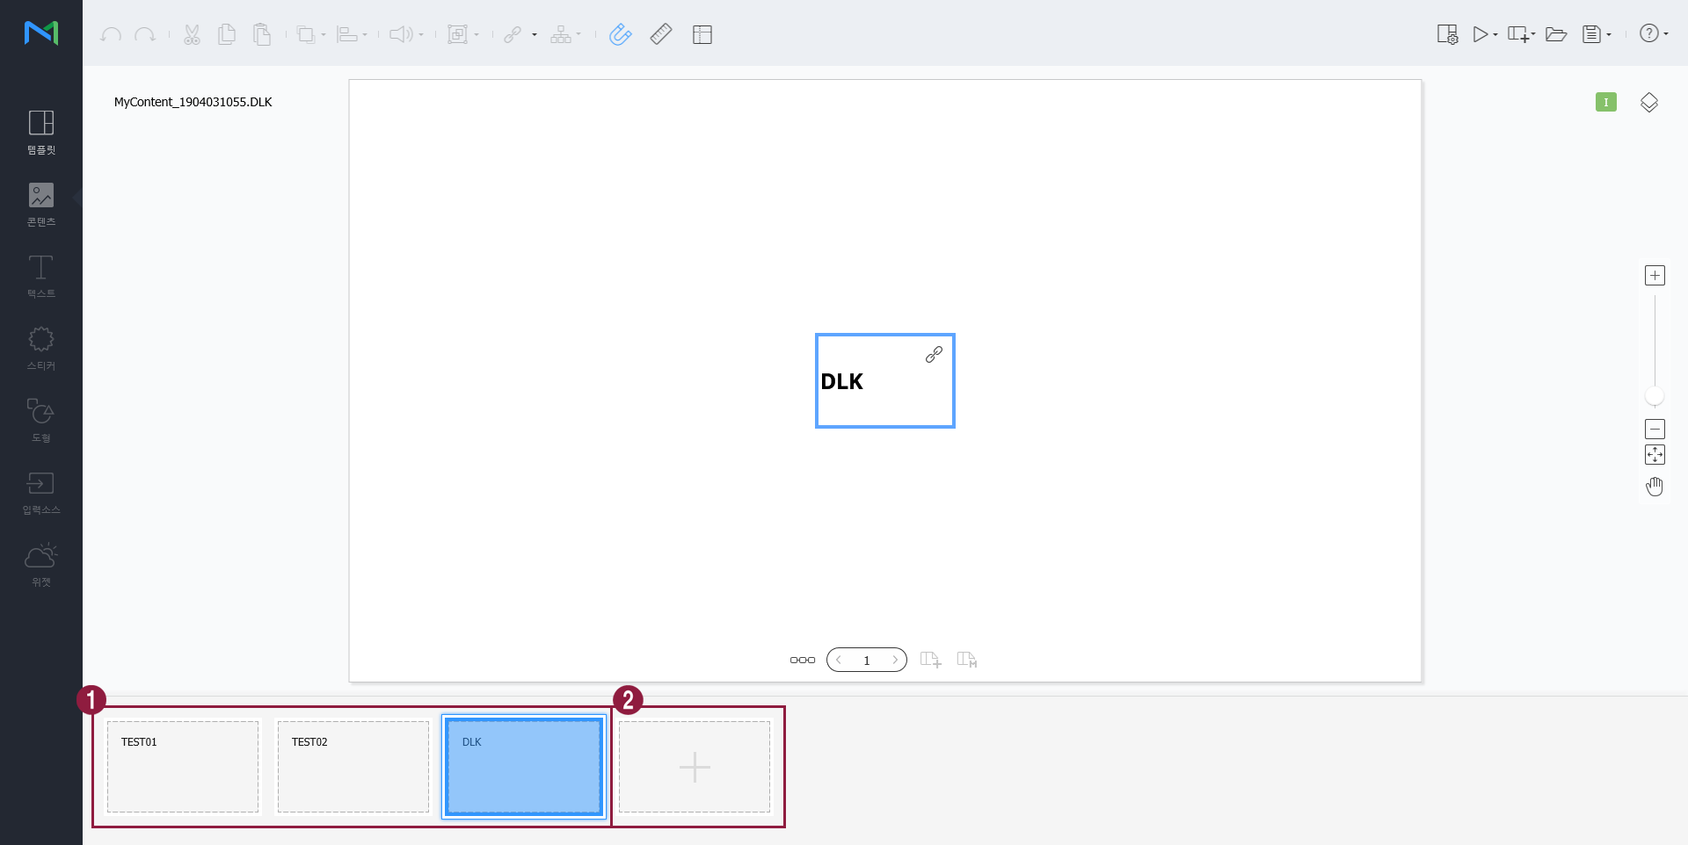The width and height of the screenshot is (1688, 845).
Task: Click the paste clipboard icon
Action: 261,35
